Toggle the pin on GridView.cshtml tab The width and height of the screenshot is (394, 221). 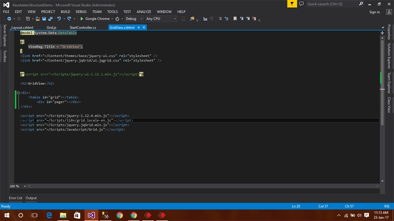coord(139,27)
